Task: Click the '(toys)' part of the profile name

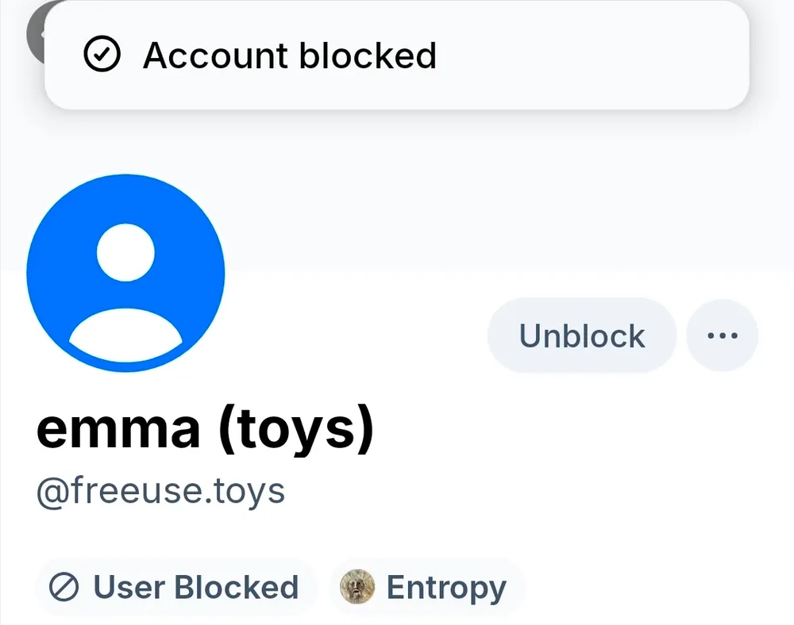Action: click(295, 429)
